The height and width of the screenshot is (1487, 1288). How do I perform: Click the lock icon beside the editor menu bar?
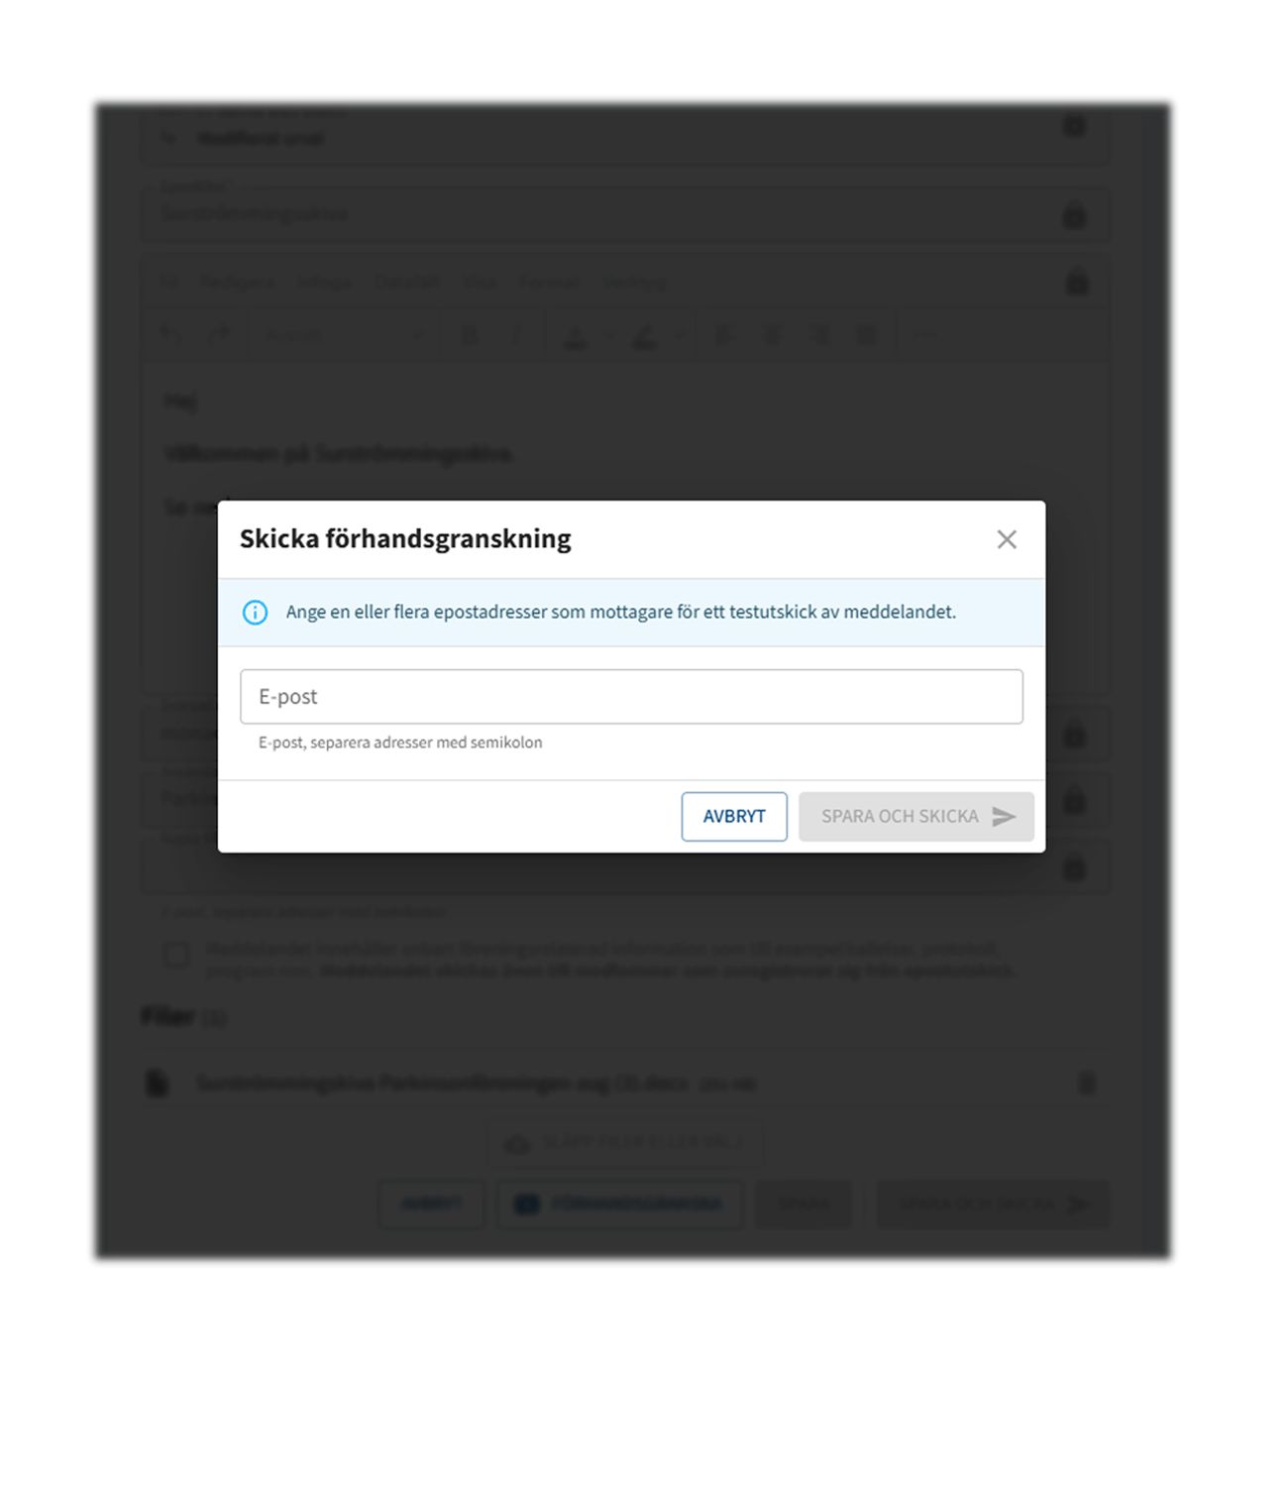point(1076,283)
